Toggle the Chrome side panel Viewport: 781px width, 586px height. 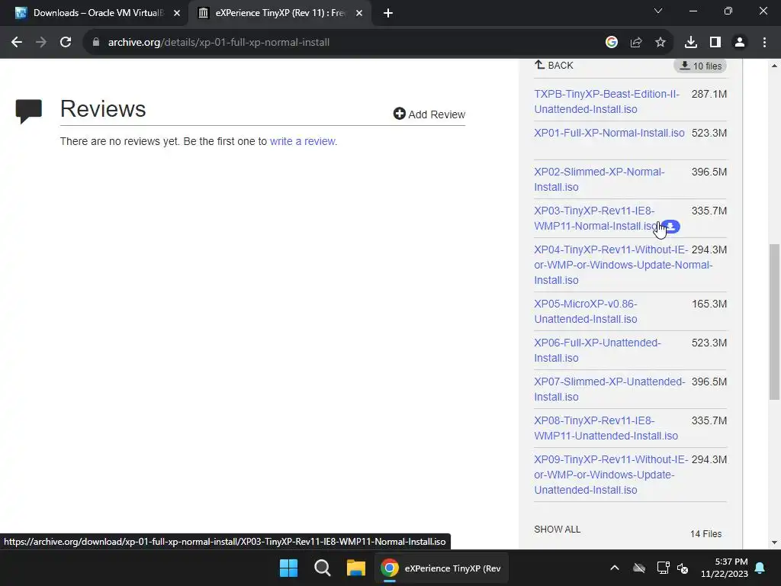pos(715,43)
